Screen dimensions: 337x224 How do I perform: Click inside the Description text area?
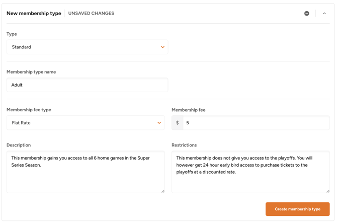[x=86, y=176]
